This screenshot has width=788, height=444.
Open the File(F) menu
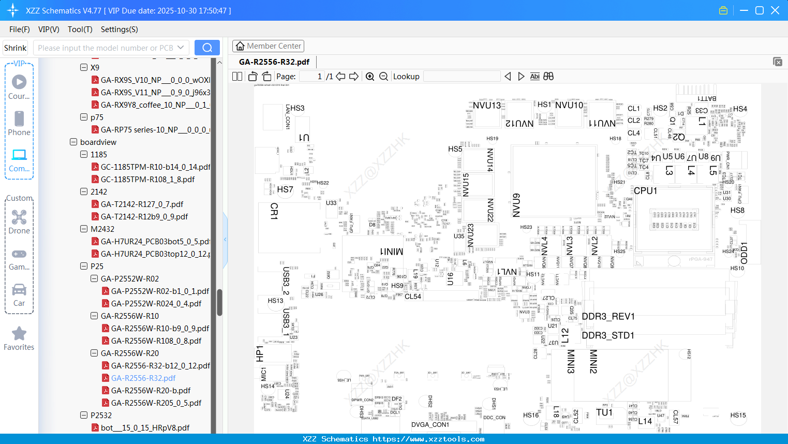[x=20, y=29]
